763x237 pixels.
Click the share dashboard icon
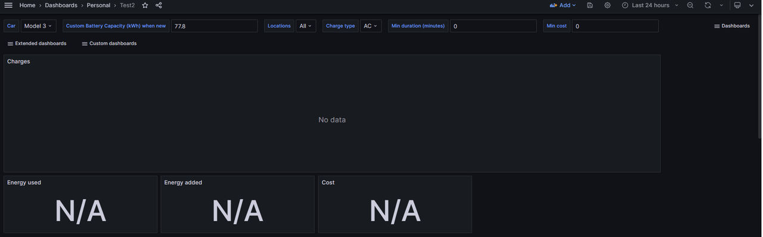point(159,5)
